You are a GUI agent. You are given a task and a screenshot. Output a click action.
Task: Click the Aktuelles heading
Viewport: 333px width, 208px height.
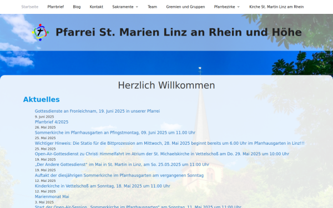(x=42, y=99)
